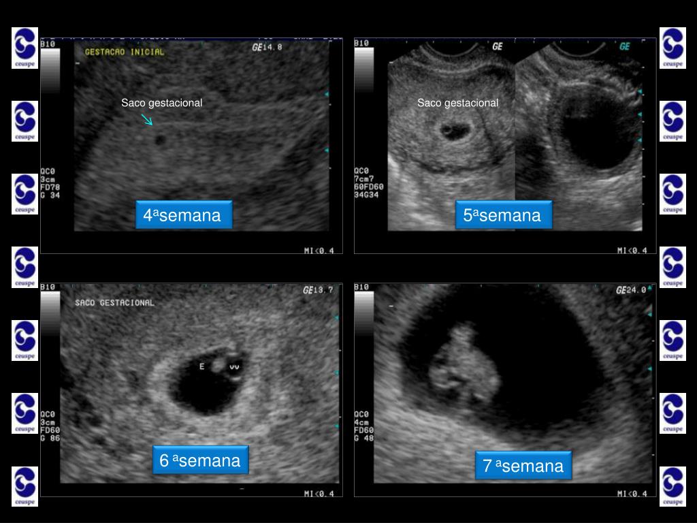The image size is (697, 523).
Task: Click "MI<0.4" under the 7th week scan
Action: pos(632,493)
